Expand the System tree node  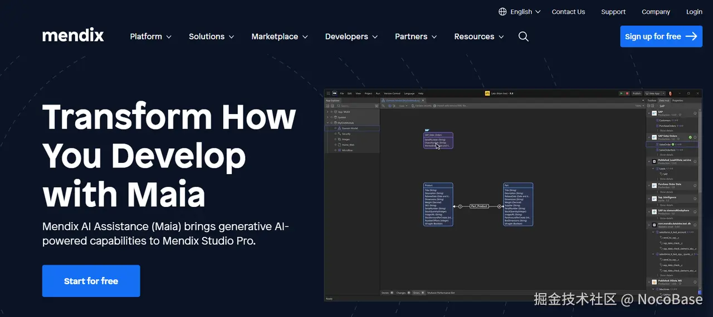coord(328,117)
